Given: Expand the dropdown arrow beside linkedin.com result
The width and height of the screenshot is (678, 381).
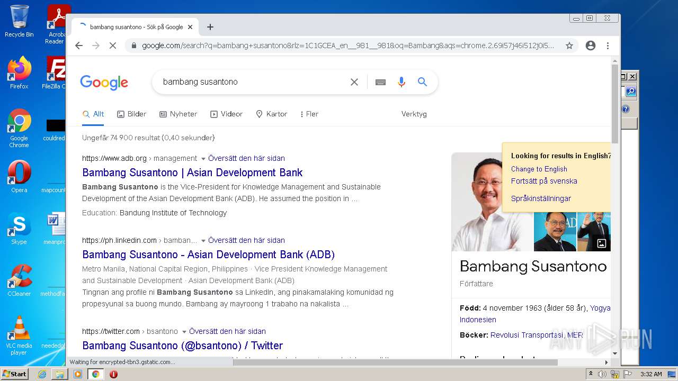Looking at the screenshot, I should 203,241.
